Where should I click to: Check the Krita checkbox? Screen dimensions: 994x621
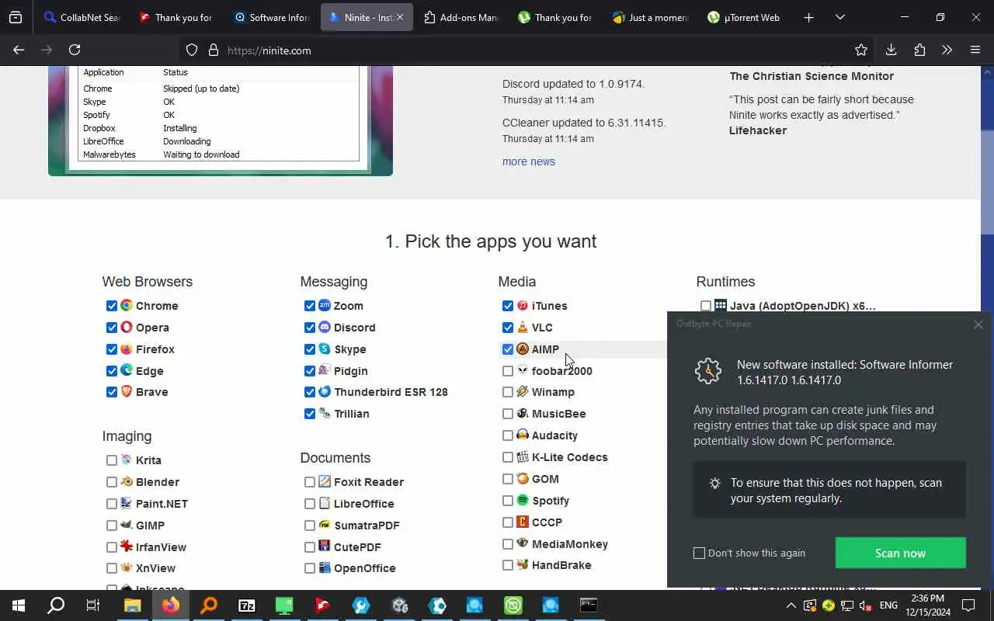[x=112, y=460]
